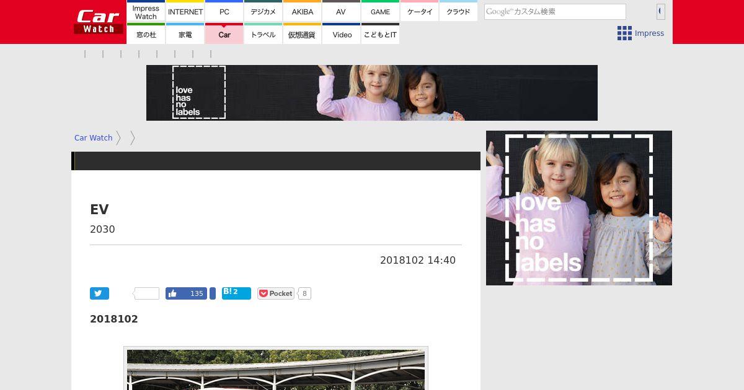Open the クラウド tab
The width and height of the screenshot is (744, 390).
pos(458,12)
